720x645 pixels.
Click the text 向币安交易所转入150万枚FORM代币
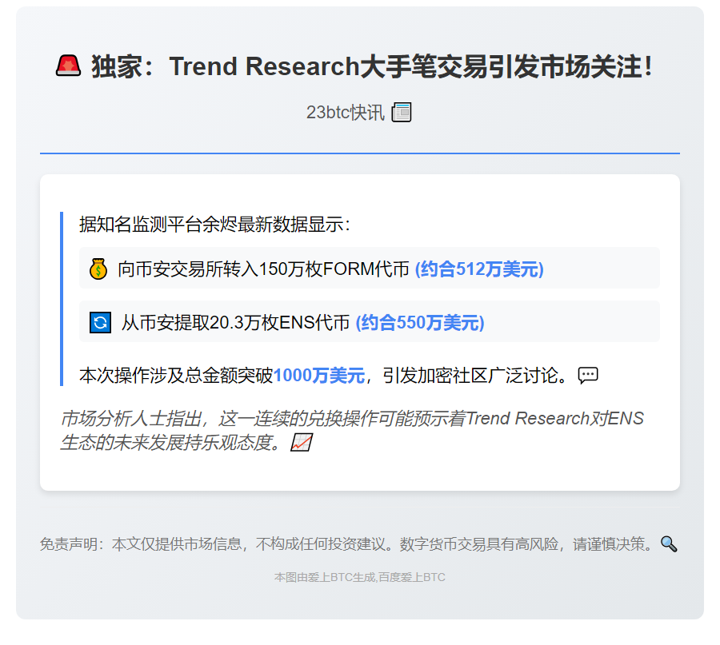[263, 269]
